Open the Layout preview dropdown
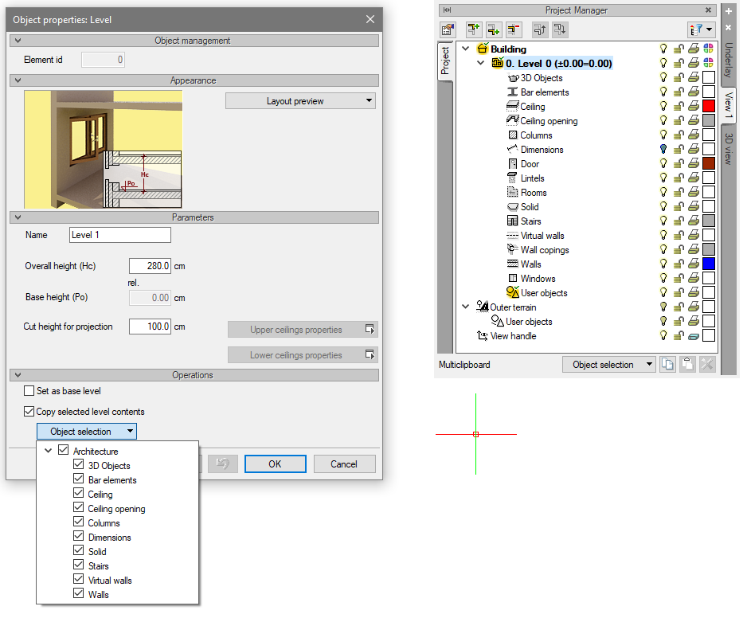747x618 pixels. coord(300,101)
